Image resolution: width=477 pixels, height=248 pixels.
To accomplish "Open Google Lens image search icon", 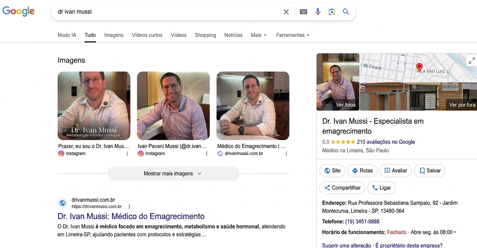I will (332, 12).
